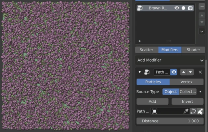This screenshot has width=208, height=132.
Task: Move Path modifier down with the arrow
Action: (190, 72)
